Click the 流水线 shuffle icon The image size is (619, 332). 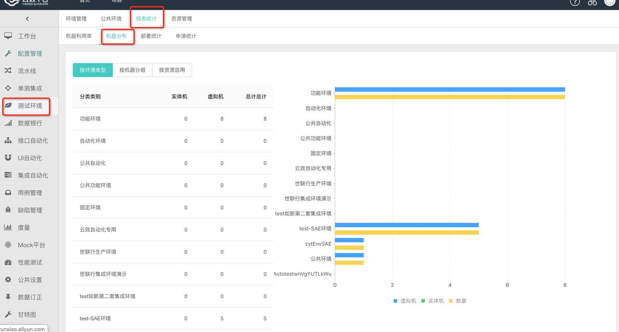[8, 70]
